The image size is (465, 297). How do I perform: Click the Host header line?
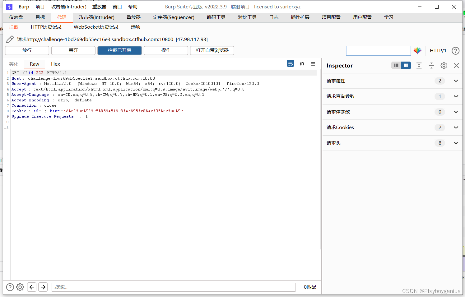click(83, 78)
